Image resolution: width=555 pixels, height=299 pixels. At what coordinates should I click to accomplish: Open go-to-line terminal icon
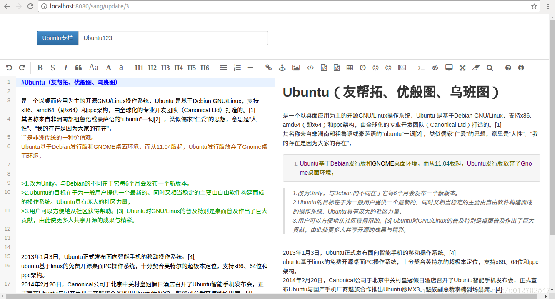tap(421, 68)
